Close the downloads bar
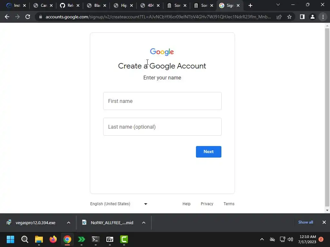This screenshot has height=247, width=330. pyautogui.click(x=324, y=222)
